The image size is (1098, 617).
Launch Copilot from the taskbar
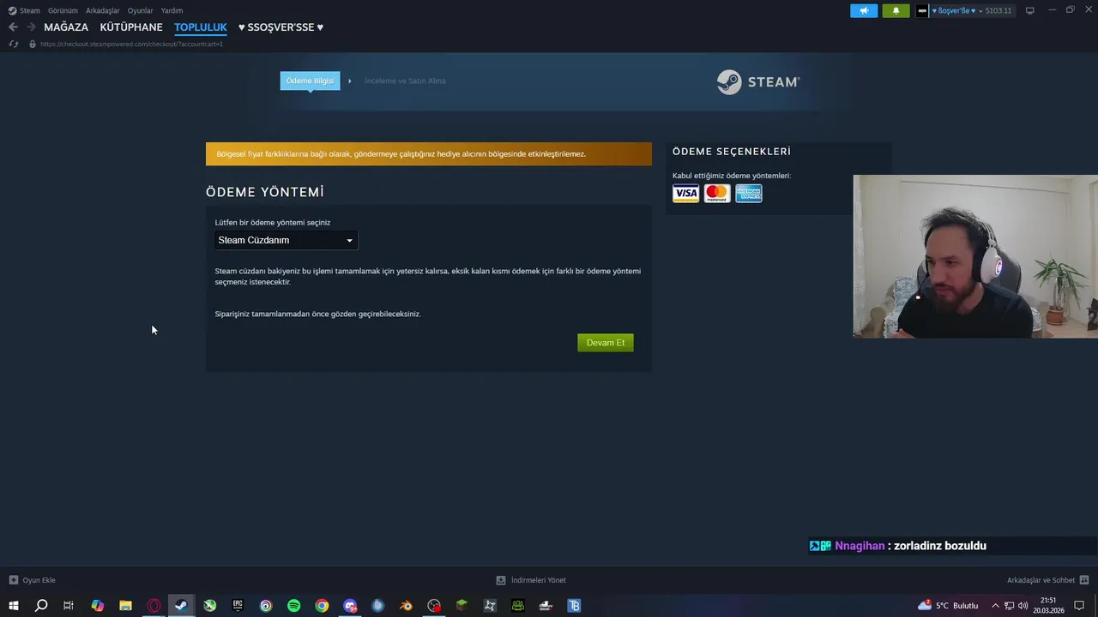click(x=97, y=606)
